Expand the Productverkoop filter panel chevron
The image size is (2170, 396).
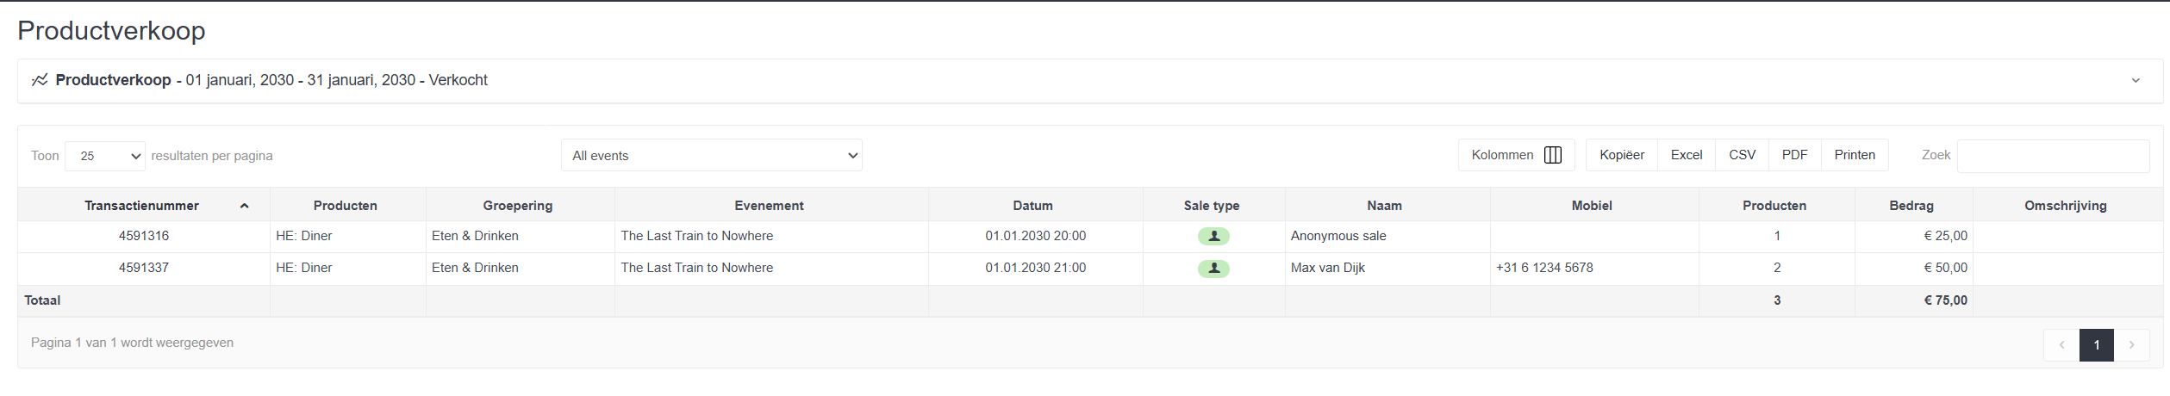2136,80
